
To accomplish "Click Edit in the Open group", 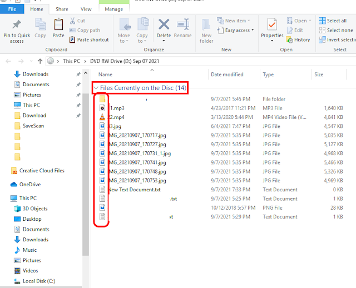I will pos(295,30).
